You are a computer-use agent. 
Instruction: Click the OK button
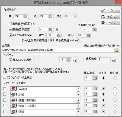pyautogui.click(x=110, y=11)
